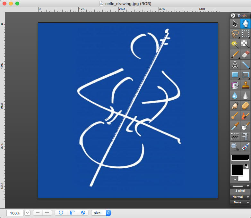Open the pixel unit dropdown
251x218 pixels.
click(x=101, y=213)
